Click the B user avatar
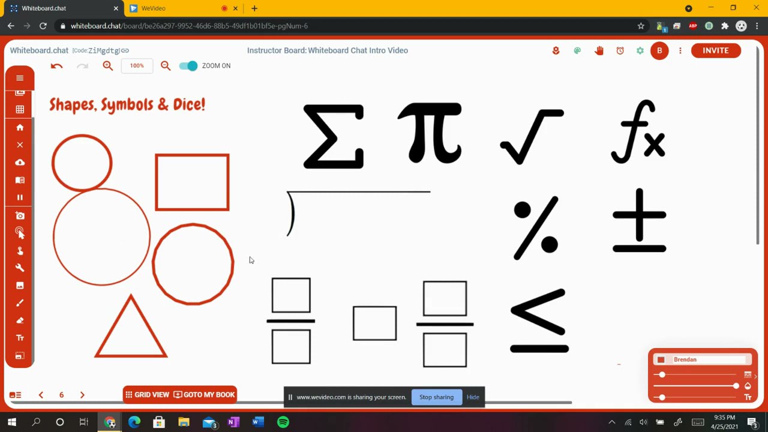768x432 pixels. pyautogui.click(x=659, y=50)
